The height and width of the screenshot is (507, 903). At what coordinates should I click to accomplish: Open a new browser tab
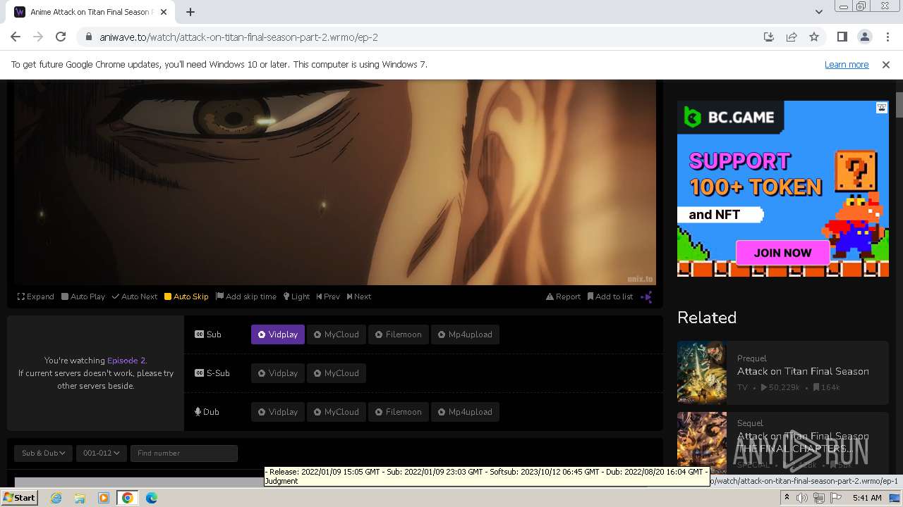point(190,12)
